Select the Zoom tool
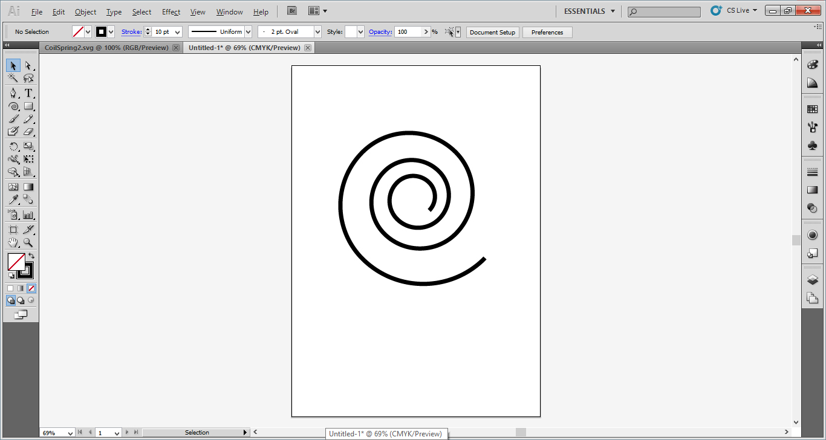 click(28, 242)
